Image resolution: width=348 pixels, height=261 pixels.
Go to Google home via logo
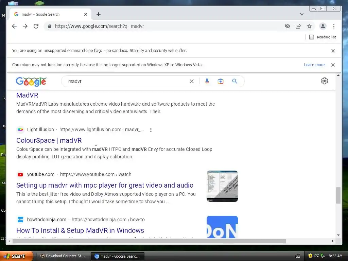[x=31, y=82]
